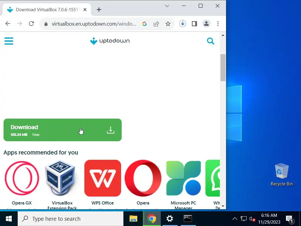The width and height of the screenshot is (301, 226).
Task: Reload the current page
Action: pos(31,24)
